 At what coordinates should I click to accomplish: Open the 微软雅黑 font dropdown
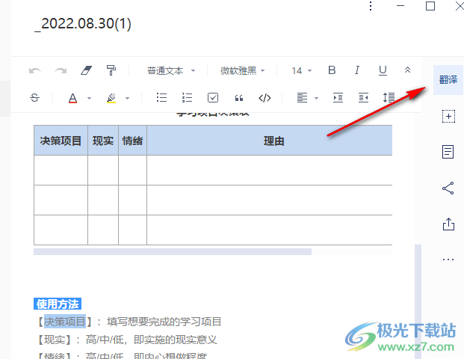[242, 71]
